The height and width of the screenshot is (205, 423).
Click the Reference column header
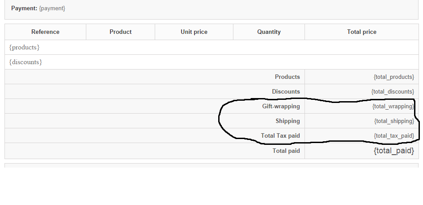pyautogui.click(x=45, y=32)
